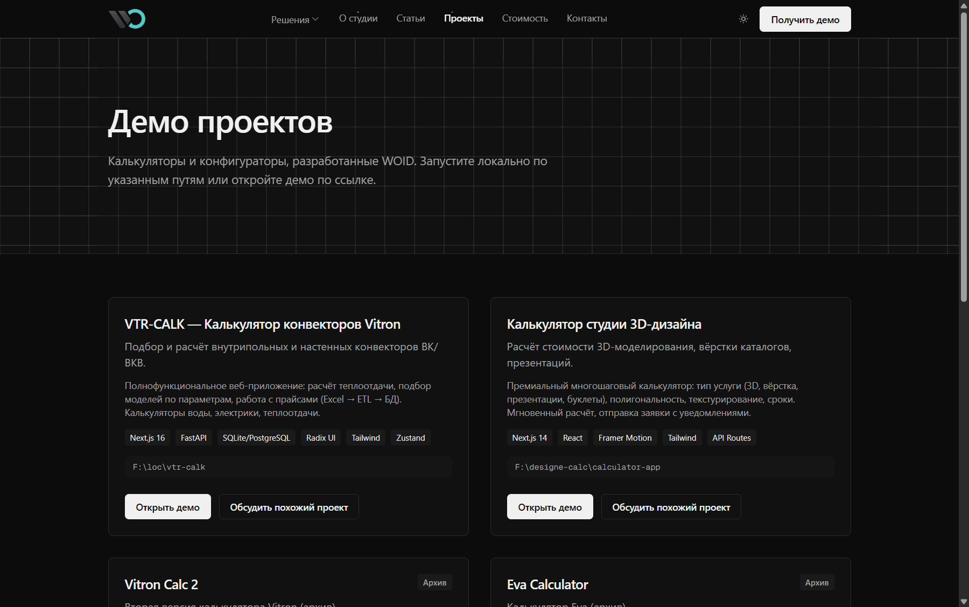Open demo for the VTR-CALK project

tap(168, 507)
